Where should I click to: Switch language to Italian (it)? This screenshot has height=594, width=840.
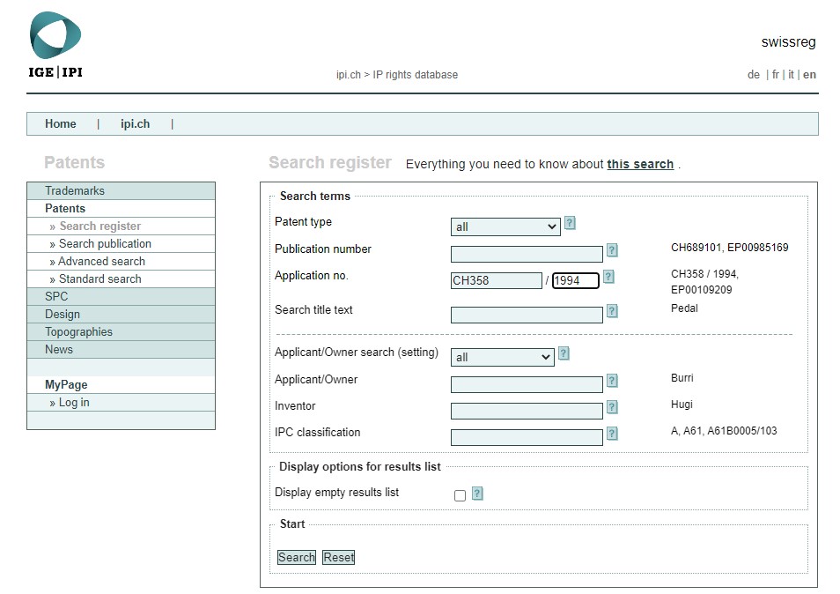(791, 75)
